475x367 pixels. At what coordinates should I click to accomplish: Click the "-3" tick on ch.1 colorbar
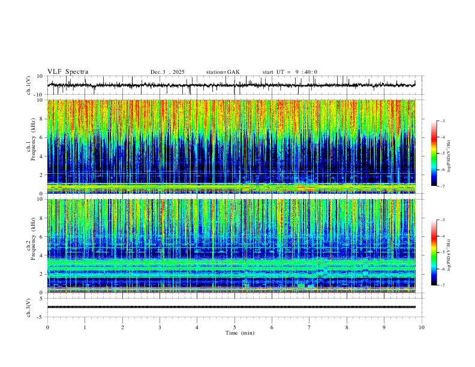[442, 121]
